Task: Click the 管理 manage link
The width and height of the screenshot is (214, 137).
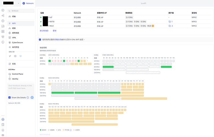Action: (54, 31)
